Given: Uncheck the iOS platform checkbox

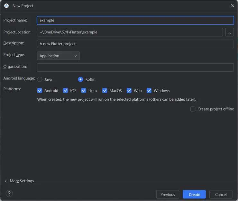Looking at the screenshot, I should (x=66, y=91).
